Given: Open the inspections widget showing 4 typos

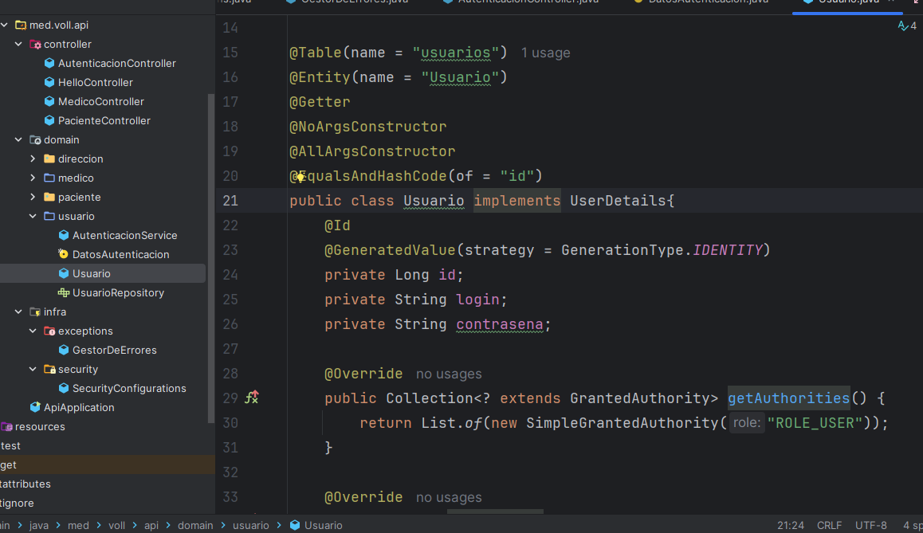Looking at the screenshot, I should (907, 25).
